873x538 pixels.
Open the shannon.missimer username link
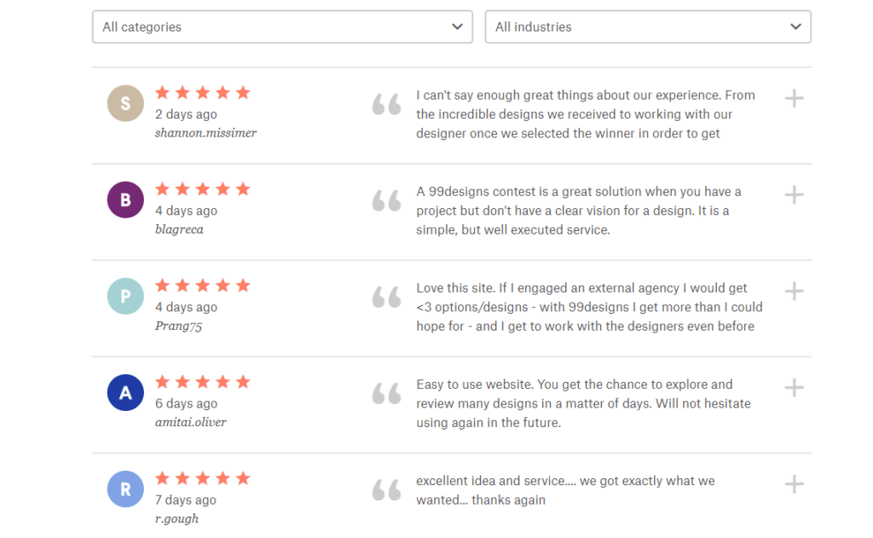coord(205,133)
